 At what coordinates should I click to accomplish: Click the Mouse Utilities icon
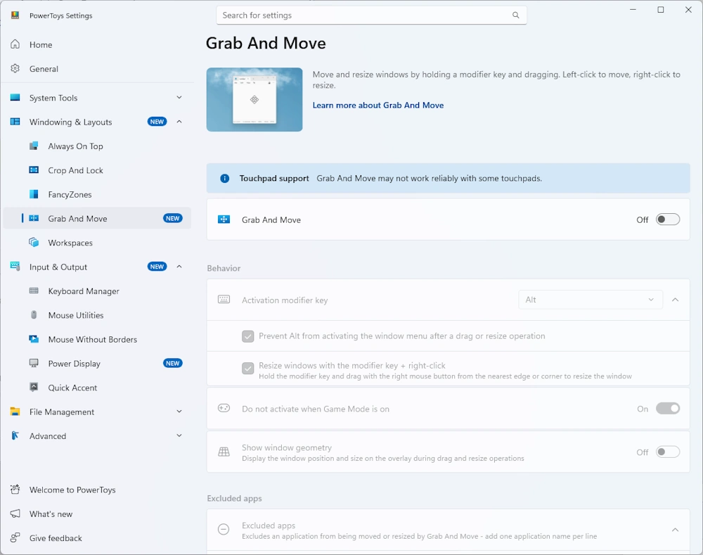(x=34, y=315)
